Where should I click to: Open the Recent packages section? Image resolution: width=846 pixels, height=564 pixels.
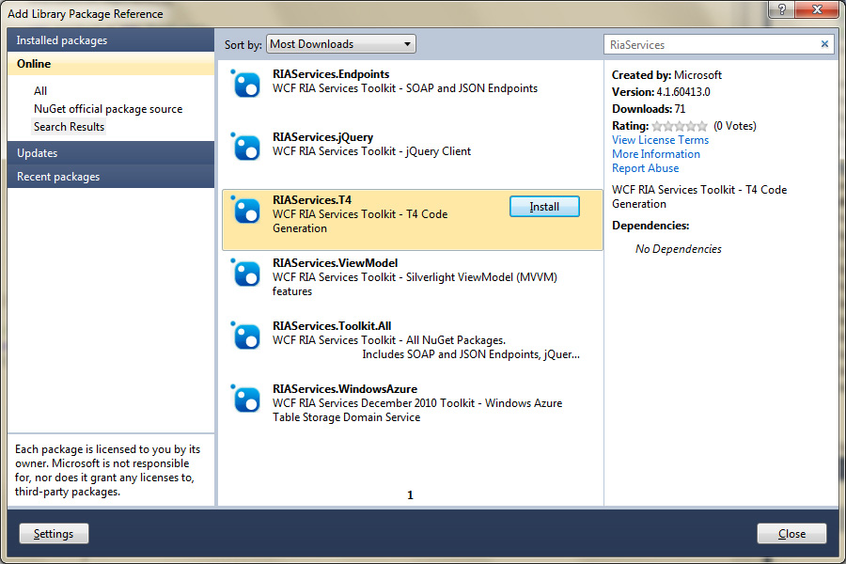(x=111, y=177)
